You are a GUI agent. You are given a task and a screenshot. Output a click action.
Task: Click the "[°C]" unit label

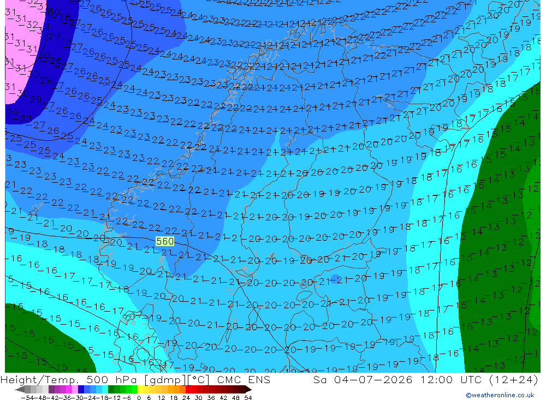click(x=198, y=380)
